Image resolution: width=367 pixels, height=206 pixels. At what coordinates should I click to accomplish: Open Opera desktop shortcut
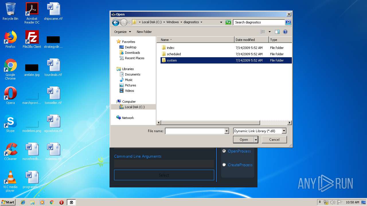click(10, 96)
